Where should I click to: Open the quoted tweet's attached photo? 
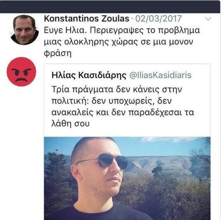tap(127, 178)
